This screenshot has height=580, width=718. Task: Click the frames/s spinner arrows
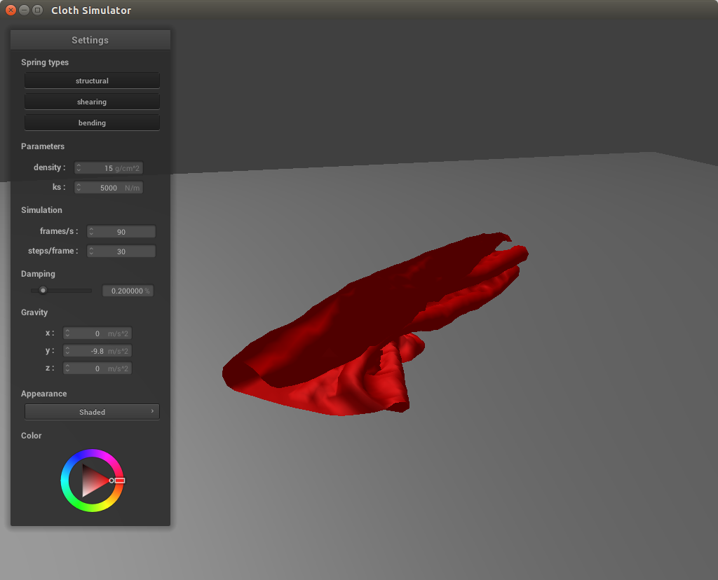[x=91, y=232]
